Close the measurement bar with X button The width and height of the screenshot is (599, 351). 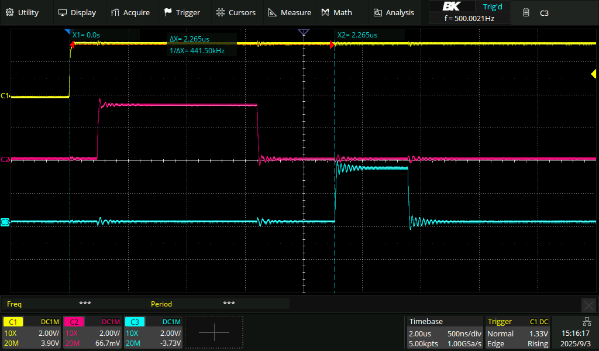[x=588, y=305]
